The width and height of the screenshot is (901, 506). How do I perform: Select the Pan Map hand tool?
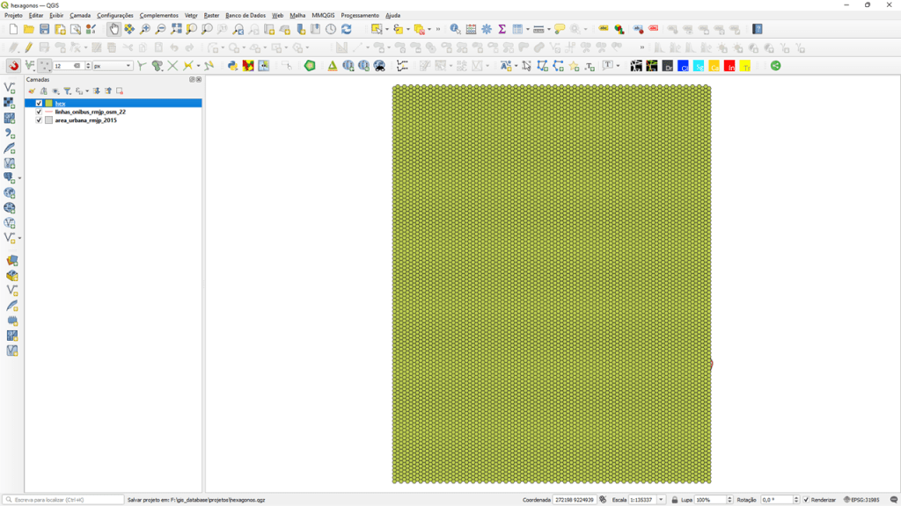(114, 29)
